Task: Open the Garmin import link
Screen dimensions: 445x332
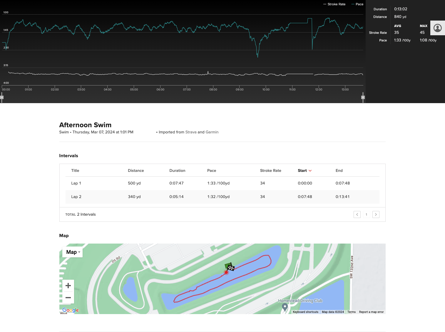Action: pyautogui.click(x=213, y=132)
